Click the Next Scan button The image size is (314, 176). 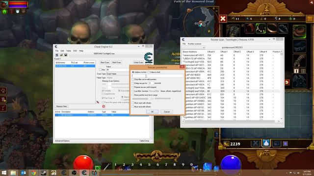coord(117,63)
